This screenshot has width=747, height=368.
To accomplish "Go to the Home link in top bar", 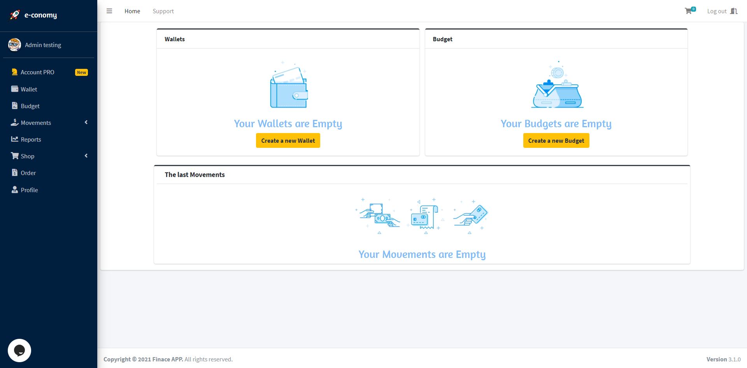I will [132, 11].
